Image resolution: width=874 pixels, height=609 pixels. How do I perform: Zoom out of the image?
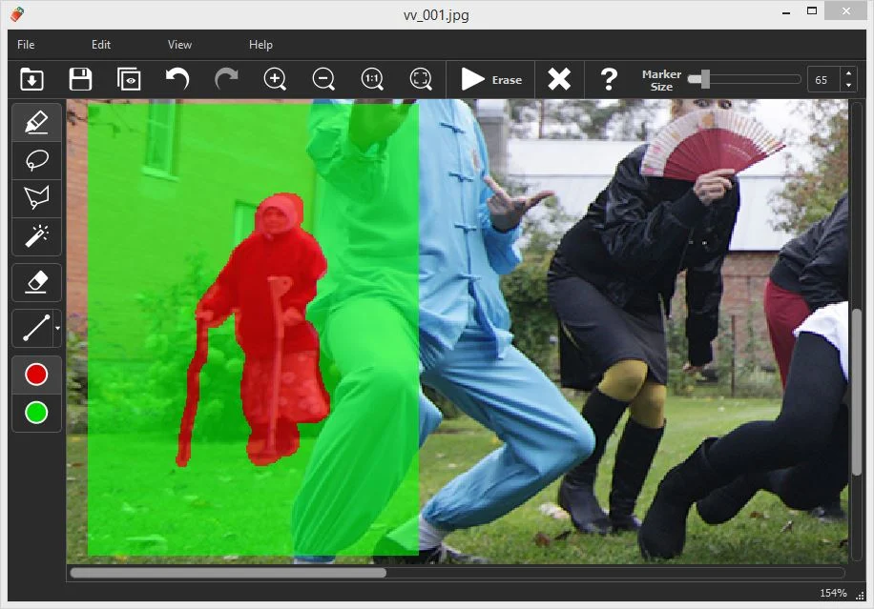pyautogui.click(x=323, y=79)
